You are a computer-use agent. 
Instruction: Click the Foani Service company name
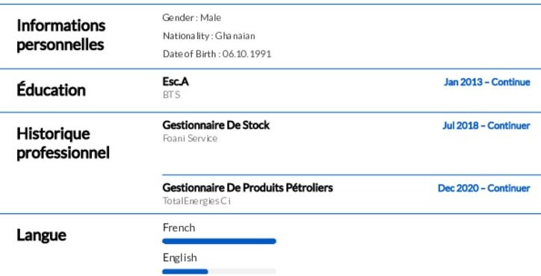pyautogui.click(x=190, y=139)
